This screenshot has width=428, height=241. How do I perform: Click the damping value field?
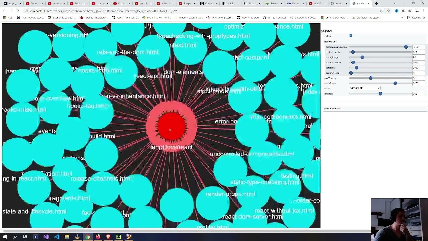point(419,68)
